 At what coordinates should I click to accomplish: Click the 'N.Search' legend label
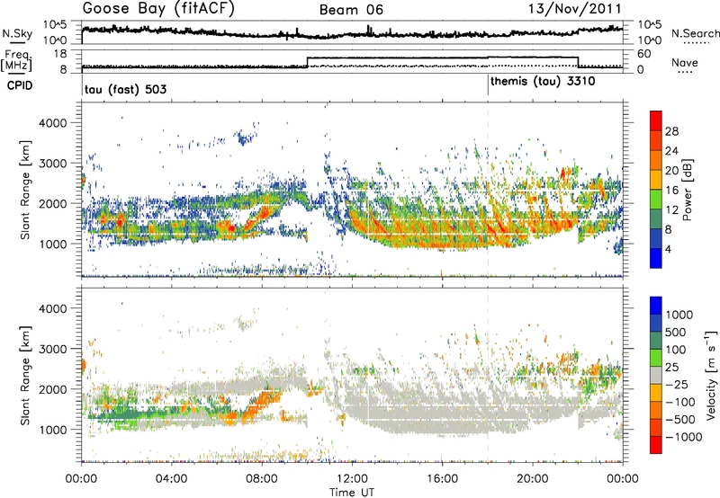point(695,33)
